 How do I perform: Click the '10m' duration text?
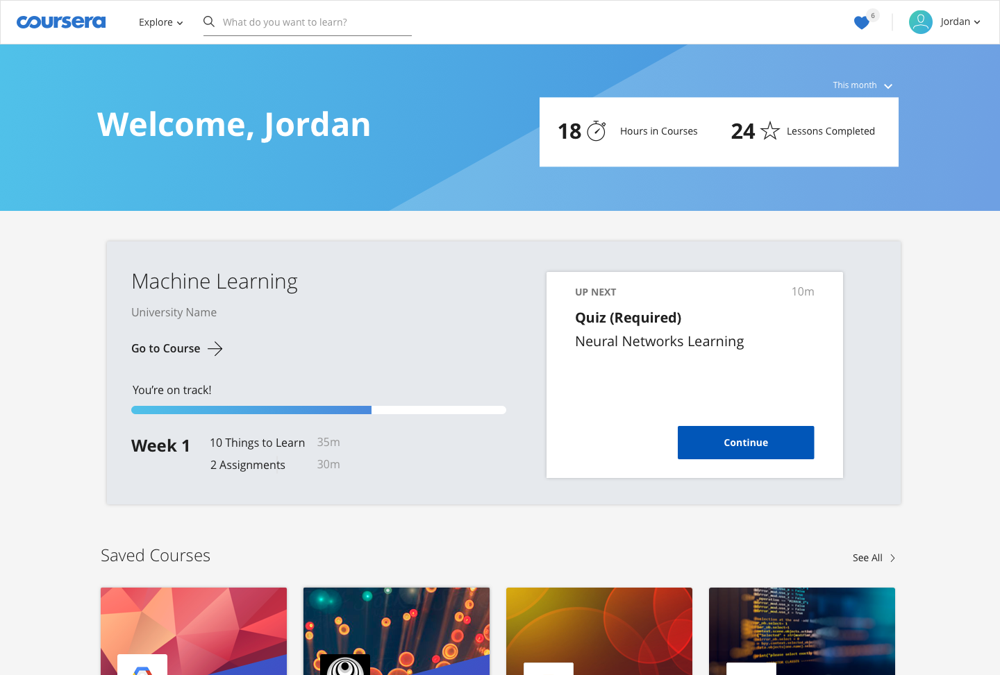(x=803, y=291)
